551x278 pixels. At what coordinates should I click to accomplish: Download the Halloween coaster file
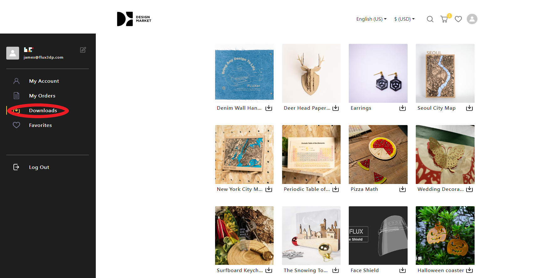[x=469, y=270]
